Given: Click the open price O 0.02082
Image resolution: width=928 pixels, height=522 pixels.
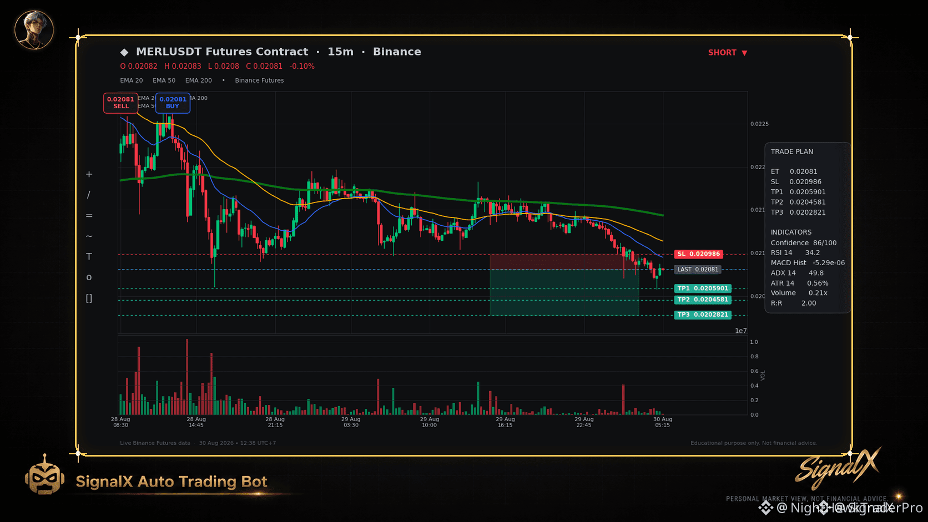Looking at the screenshot, I should pyautogui.click(x=139, y=66).
